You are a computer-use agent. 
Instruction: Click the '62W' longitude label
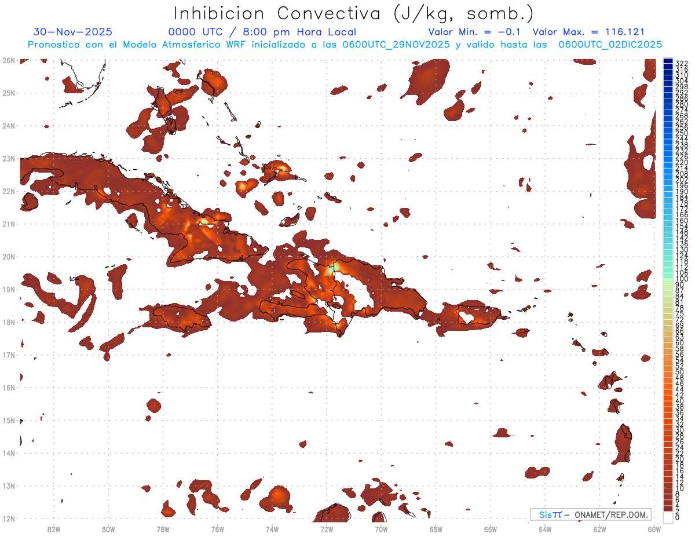point(599,529)
